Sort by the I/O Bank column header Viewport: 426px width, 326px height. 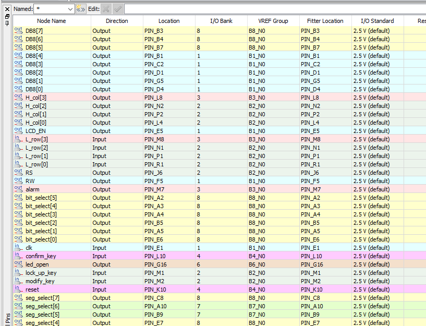tap(221, 21)
